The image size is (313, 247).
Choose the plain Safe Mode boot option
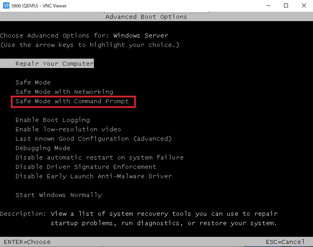pos(33,82)
